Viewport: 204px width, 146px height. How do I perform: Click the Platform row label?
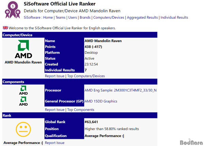point(52,53)
